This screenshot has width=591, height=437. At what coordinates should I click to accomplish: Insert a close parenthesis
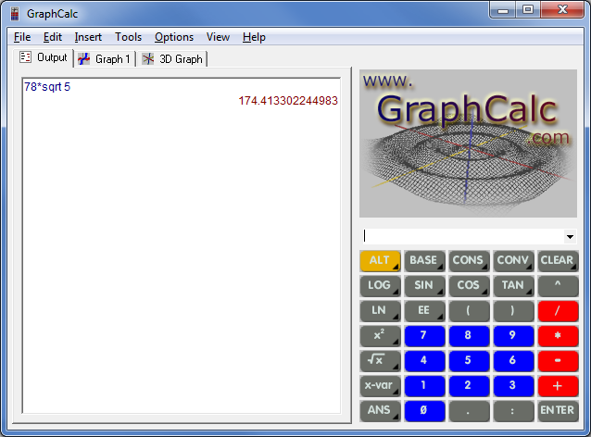(x=513, y=311)
